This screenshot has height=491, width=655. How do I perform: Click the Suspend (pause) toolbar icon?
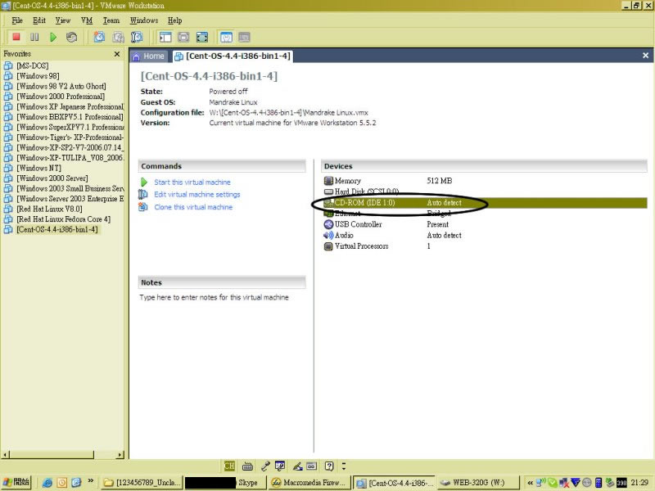pos(34,37)
